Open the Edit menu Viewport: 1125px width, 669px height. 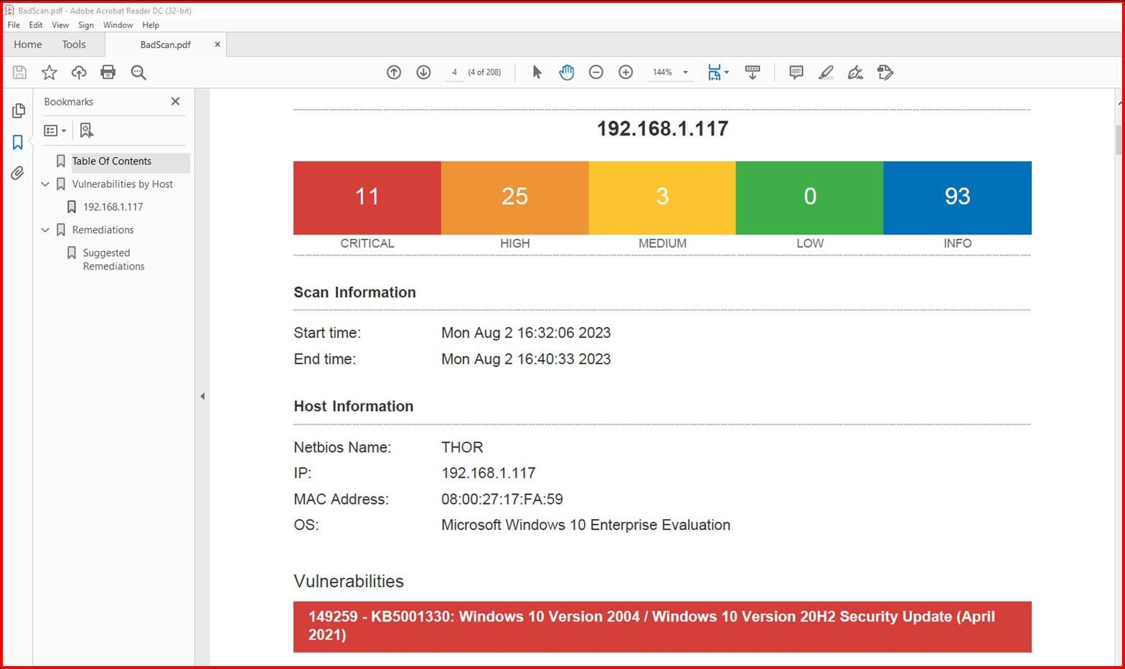(x=36, y=25)
